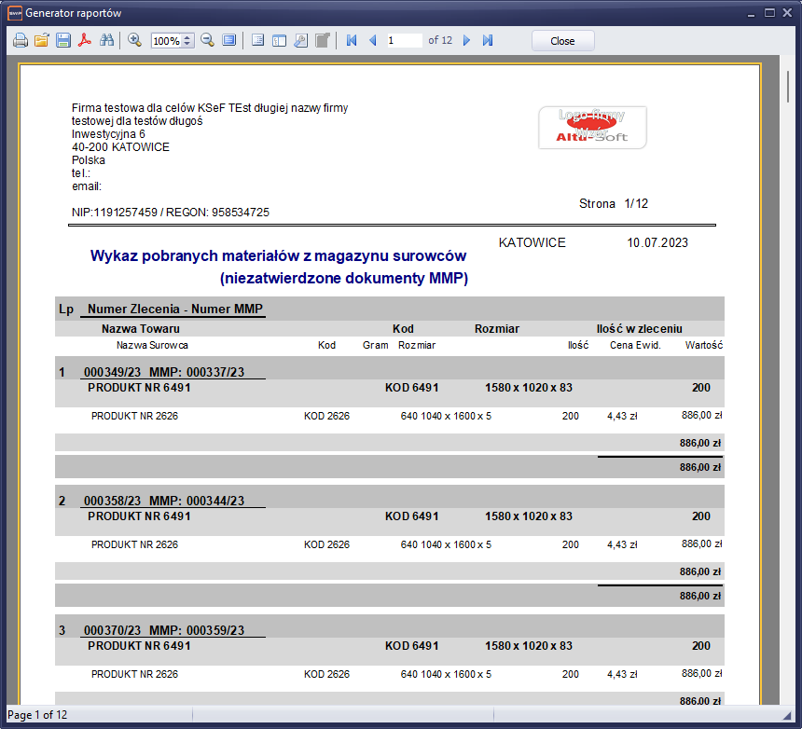This screenshot has width=802, height=729.
Task: Save the report with floppy disk icon
Action: [63, 41]
